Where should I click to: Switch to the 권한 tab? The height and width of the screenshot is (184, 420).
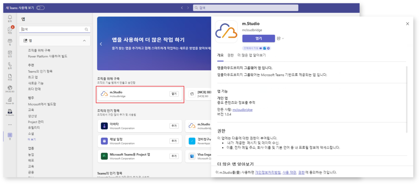[230, 55]
